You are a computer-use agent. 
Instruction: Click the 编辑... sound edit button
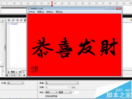74,87
